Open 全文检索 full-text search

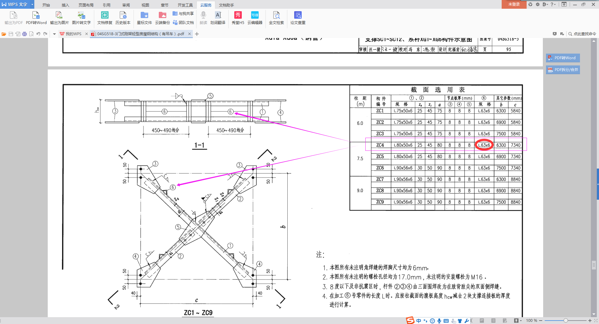pos(276,18)
